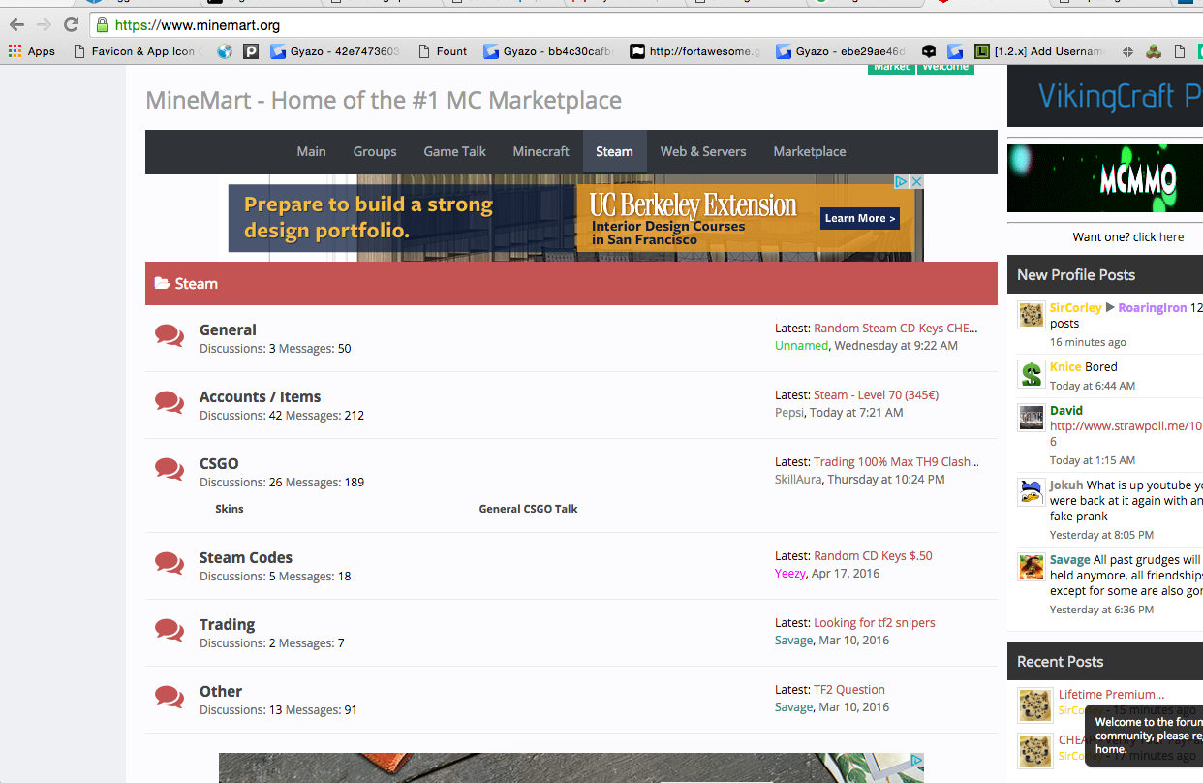The image size is (1203, 783).
Task: Open the Steam - Level 70 thread link
Action: point(876,395)
